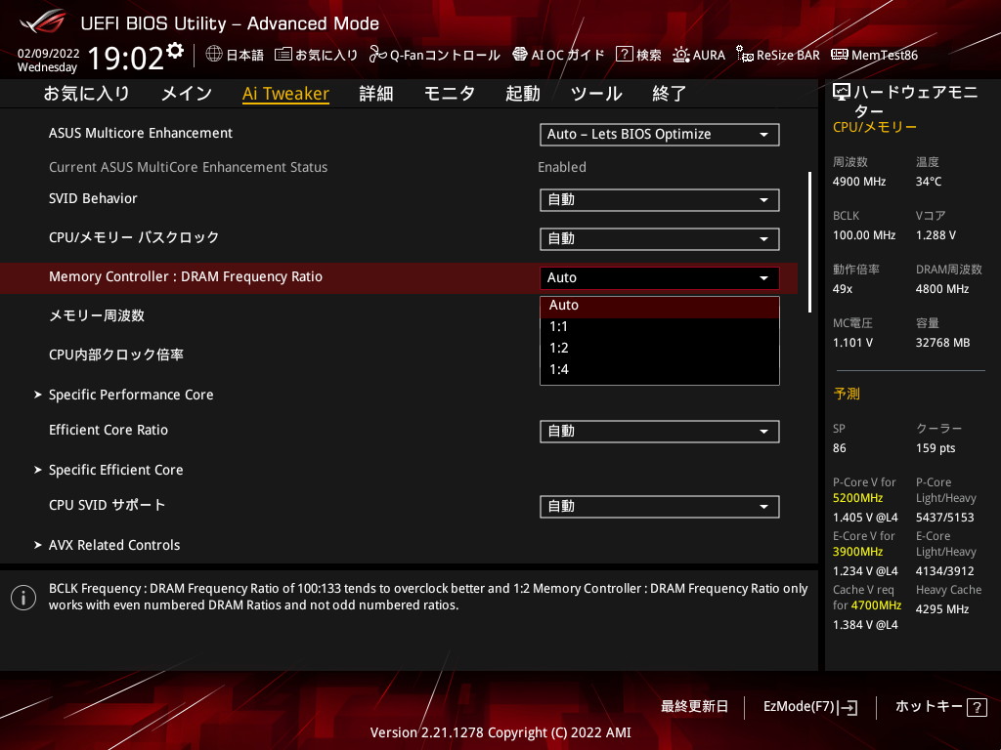Click 最終更新日 button

(694, 707)
